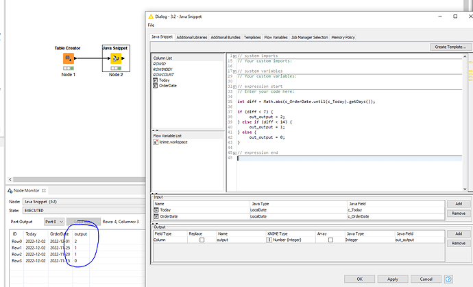
Task: Click Add button in Input section
Action: click(x=459, y=204)
